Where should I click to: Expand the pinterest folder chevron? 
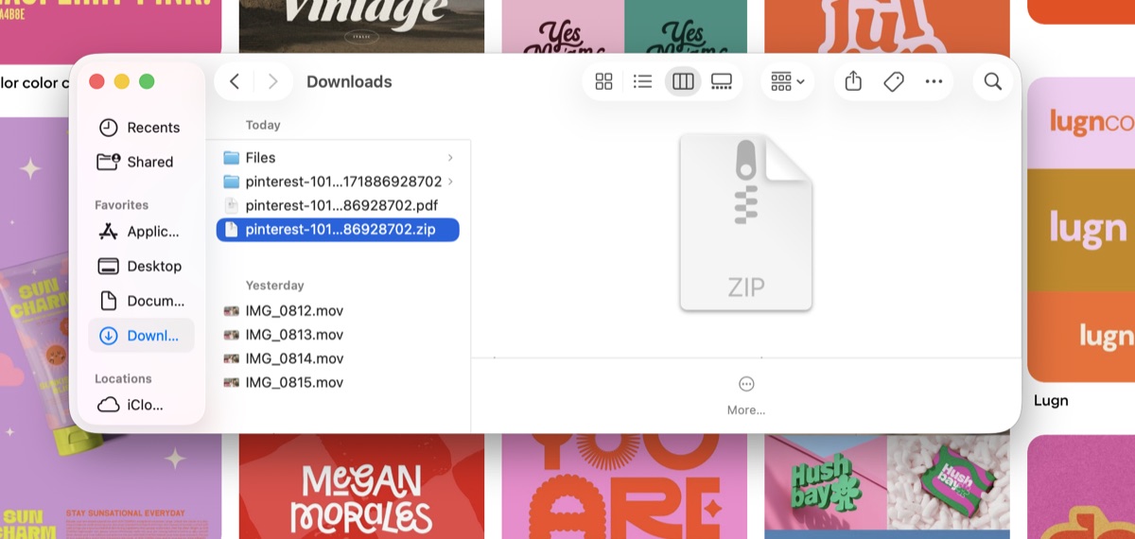click(x=450, y=182)
